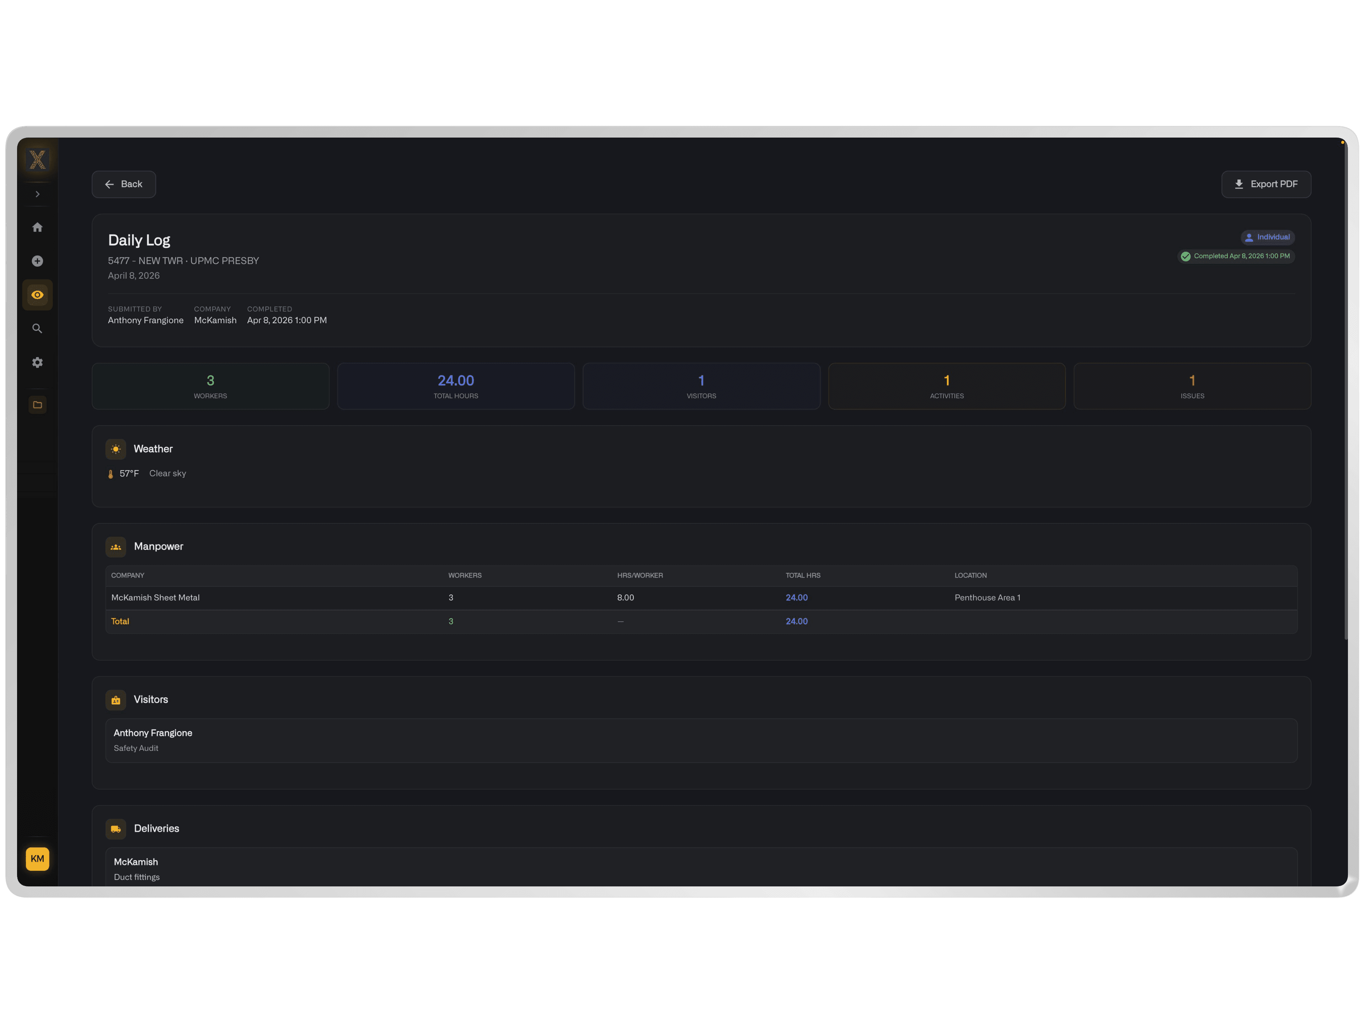Click the COMPANY column header in Manpower

(x=128, y=575)
